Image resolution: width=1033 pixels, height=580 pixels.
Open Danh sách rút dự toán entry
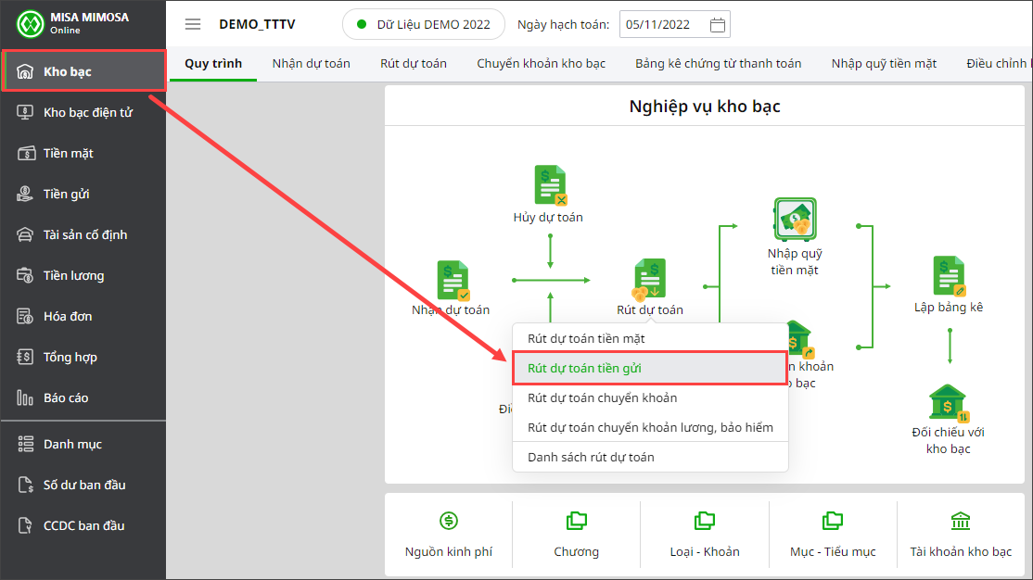click(650, 457)
